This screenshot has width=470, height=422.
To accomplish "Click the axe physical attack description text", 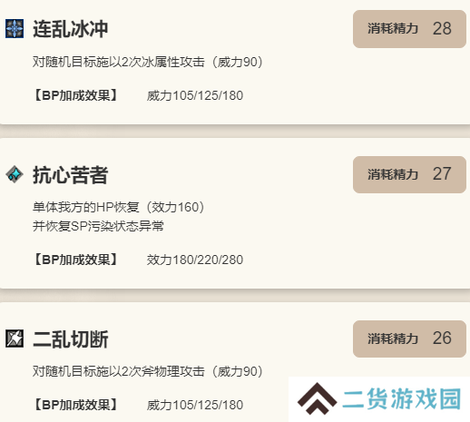I will coord(148,371).
